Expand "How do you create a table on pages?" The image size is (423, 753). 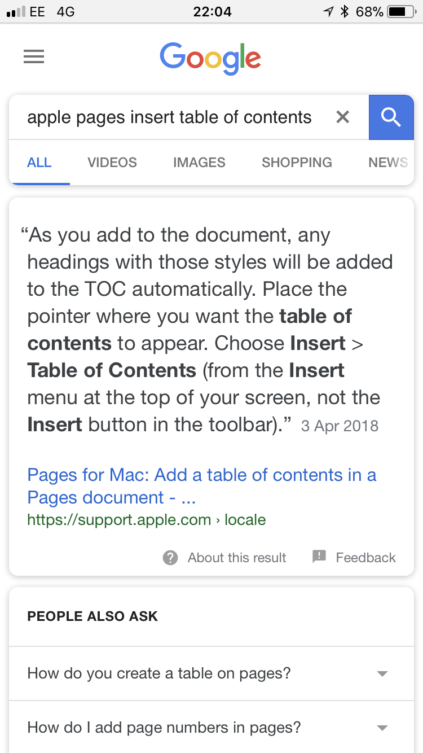382,673
